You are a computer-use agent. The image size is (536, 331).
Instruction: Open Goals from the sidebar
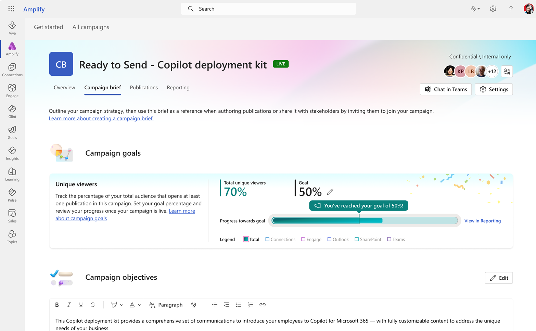coord(12,132)
